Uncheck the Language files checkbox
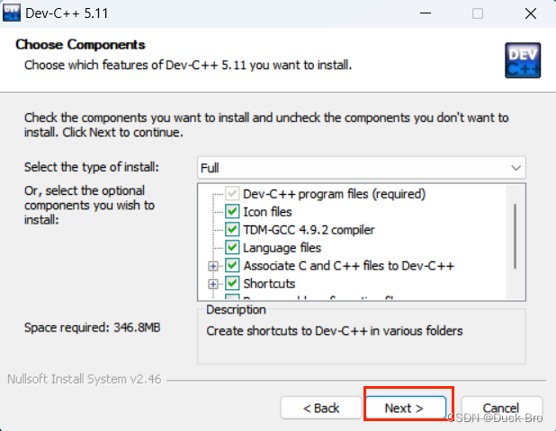Viewport: 556px width, 431px height. click(x=232, y=247)
